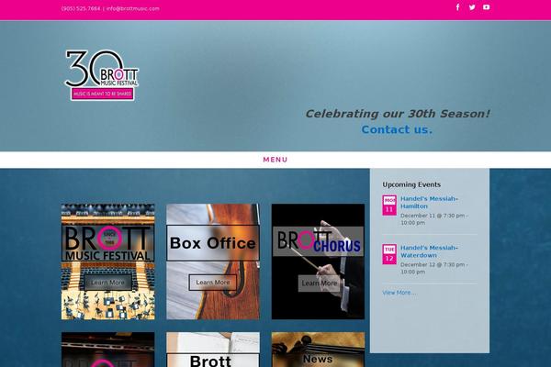Open the December 11 calendar date icon
Viewport: 551px width, 367px height.
pos(389,206)
